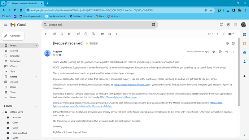
Task: Go to newer email
Action: 218,34
